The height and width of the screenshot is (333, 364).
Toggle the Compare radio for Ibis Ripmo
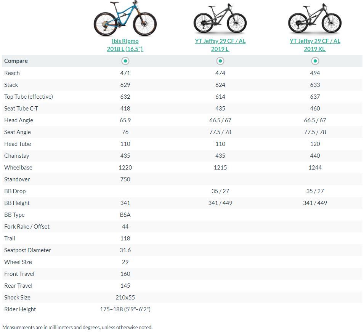click(125, 61)
